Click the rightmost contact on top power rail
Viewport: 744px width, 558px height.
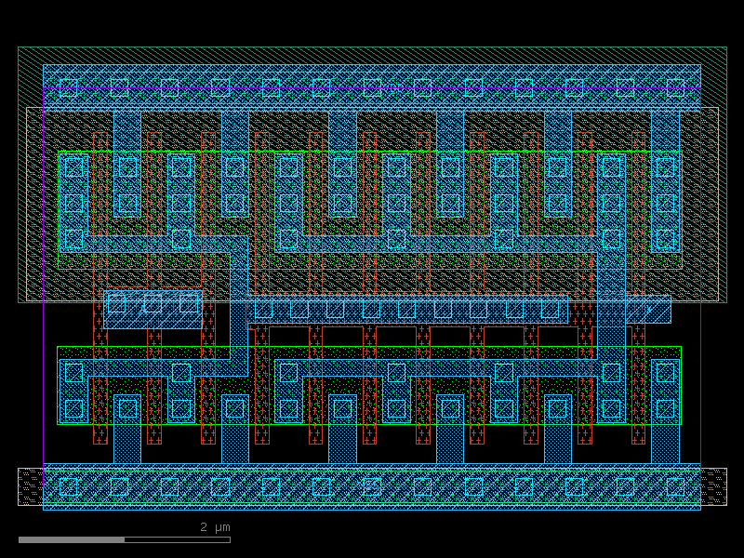click(x=675, y=87)
